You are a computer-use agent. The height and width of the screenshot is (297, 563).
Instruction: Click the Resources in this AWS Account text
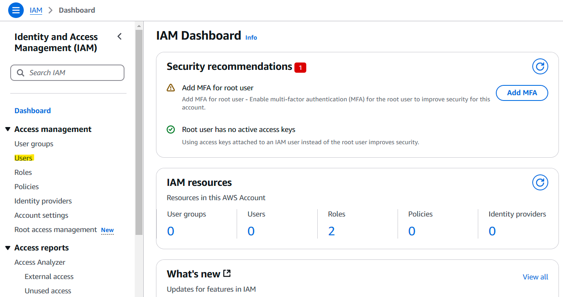click(216, 198)
